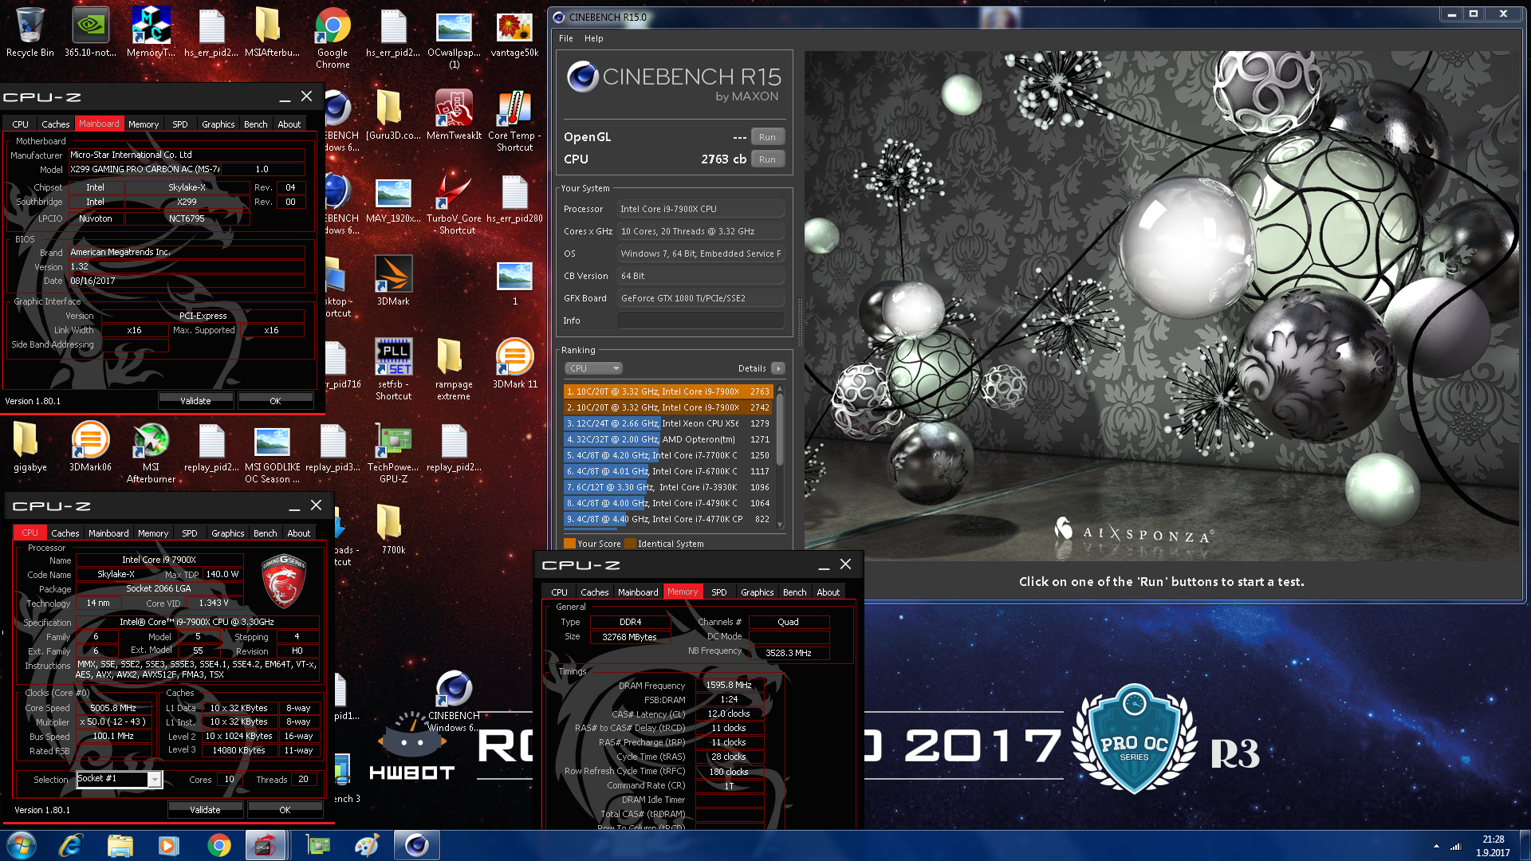This screenshot has width=1531, height=861.
Task: Open File Explorer from taskbar
Action: [x=120, y=845]
